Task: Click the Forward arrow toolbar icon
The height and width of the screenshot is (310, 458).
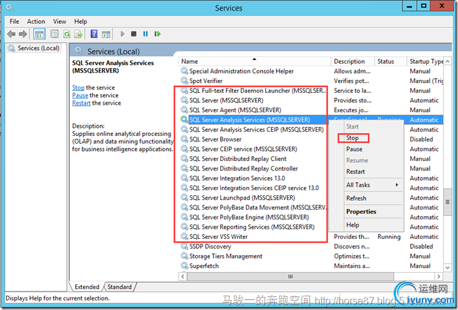Action: click(x=23, y=34)
